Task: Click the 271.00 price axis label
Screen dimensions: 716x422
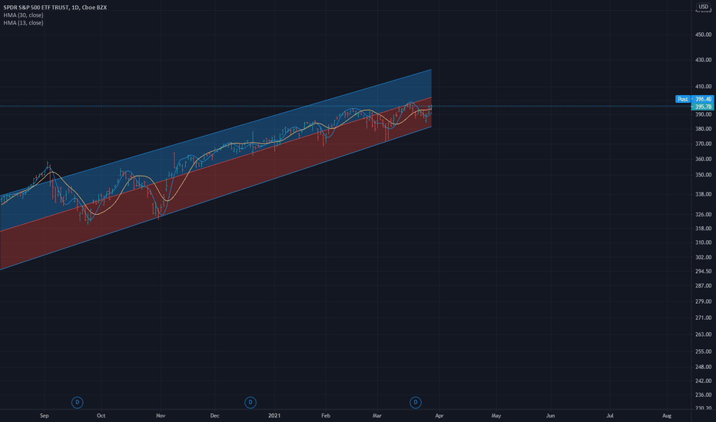Action: click(x=703, y=318)
